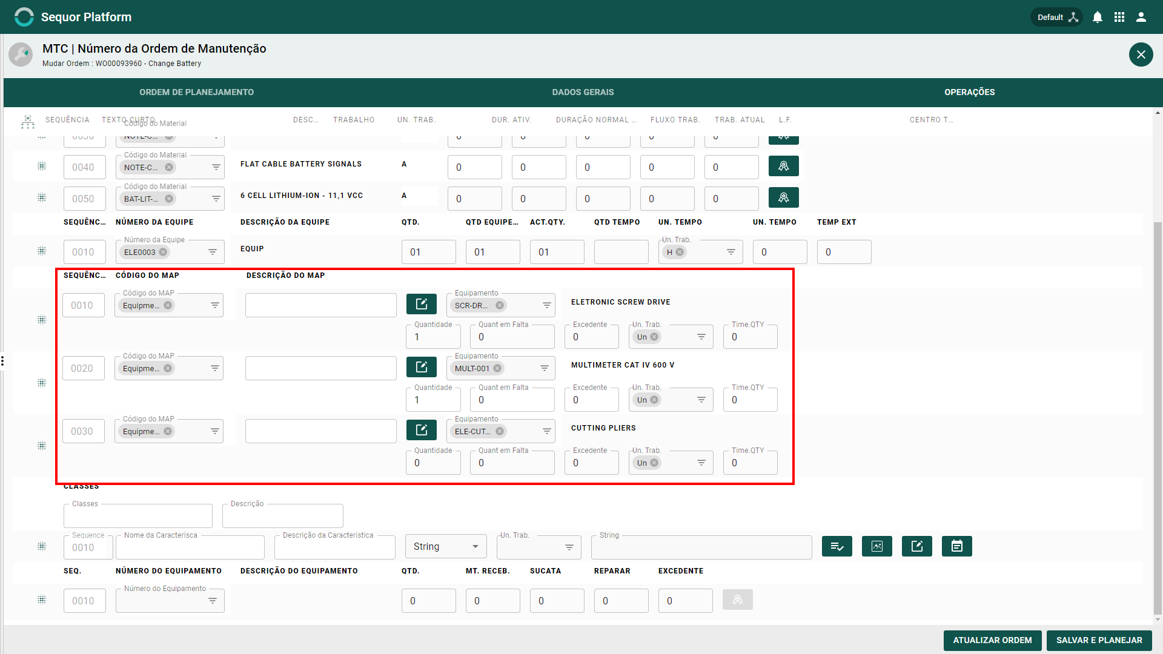Open edit icon for Multimeter CAT IV row
Image resolution: width=1163 pixels, height=654 pixels.
(x=422, y=367)
